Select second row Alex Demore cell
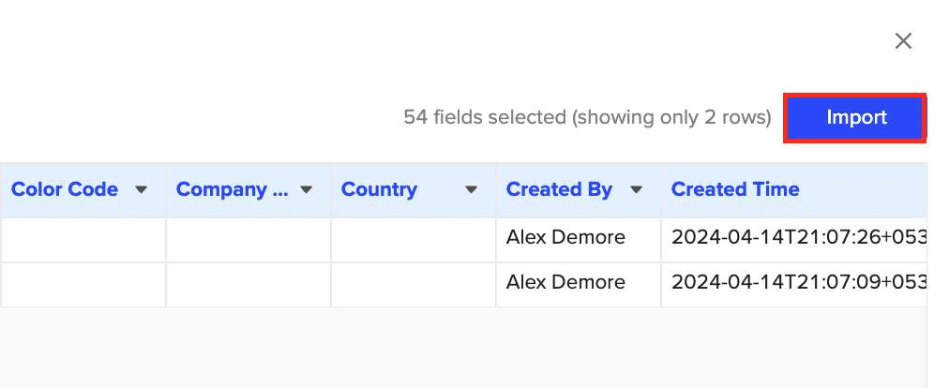The width and height of the screenshot is (949, 388). click(565, 282)
